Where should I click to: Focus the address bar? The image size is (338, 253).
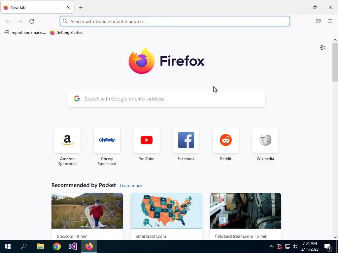(x=175, y=21)
